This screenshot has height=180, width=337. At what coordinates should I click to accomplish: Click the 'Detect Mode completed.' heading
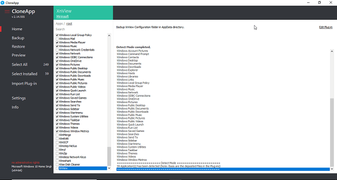point(133,47)
